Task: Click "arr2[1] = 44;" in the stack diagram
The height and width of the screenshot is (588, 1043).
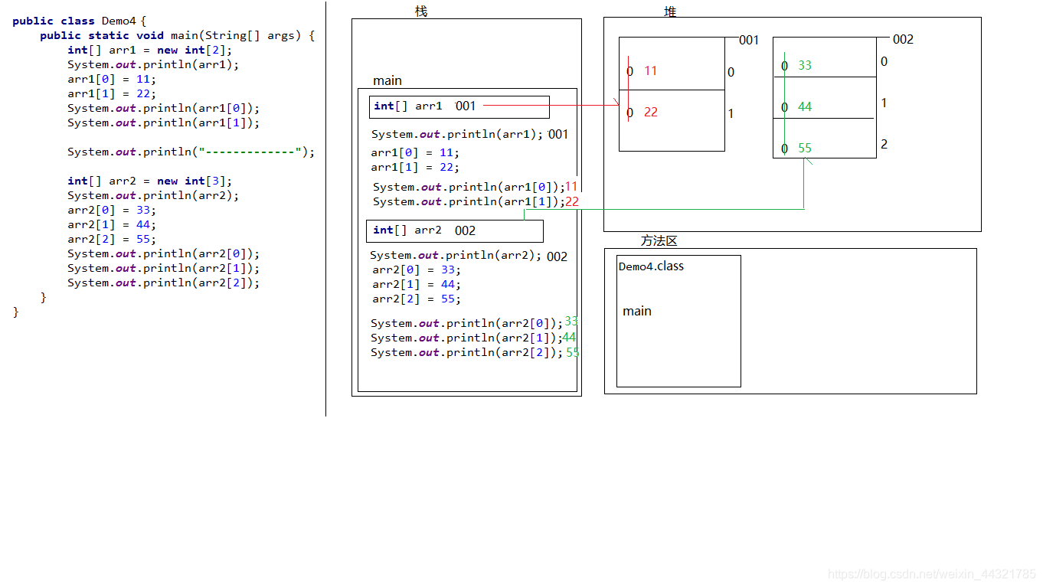Action: (417, 284)
